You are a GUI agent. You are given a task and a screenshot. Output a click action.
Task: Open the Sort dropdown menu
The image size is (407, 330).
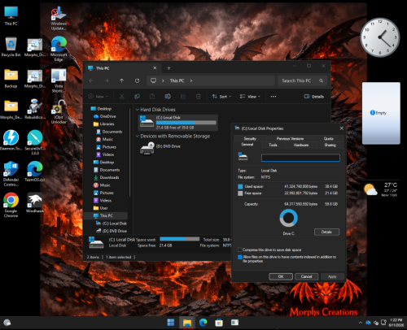click(x=221, y=97)
